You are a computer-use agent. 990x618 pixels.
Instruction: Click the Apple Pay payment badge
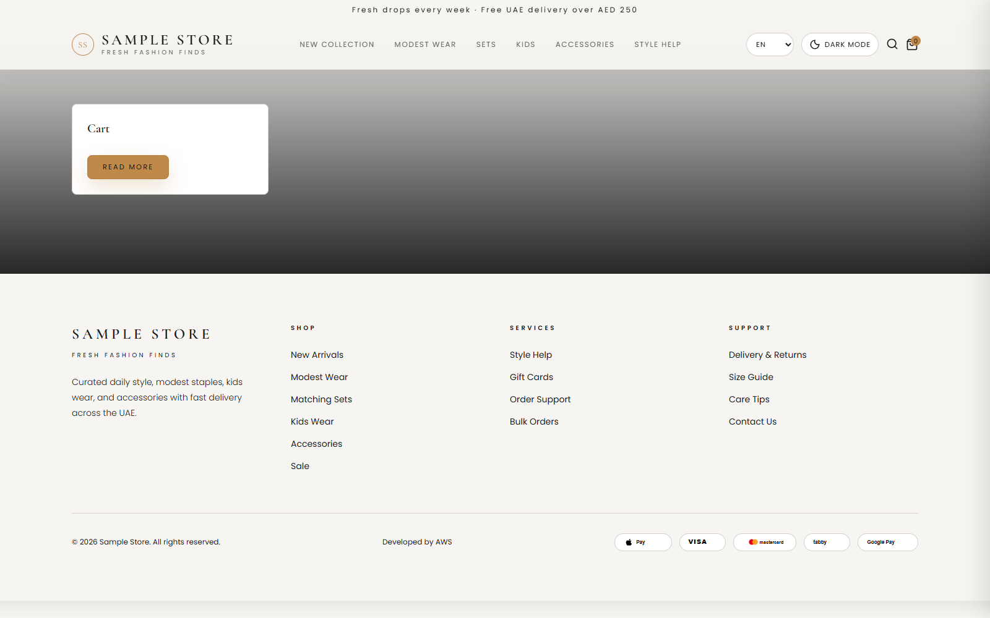(x=643, y=542)
